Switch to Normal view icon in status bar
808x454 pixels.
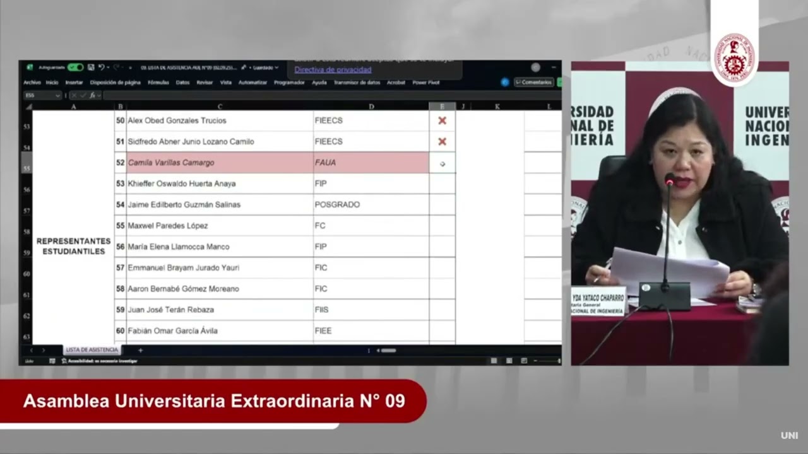[494, 361]
